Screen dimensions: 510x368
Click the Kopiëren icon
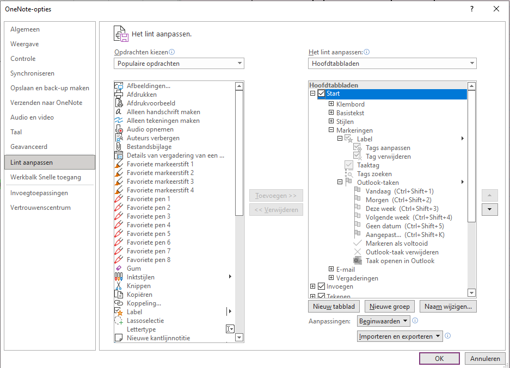coord(119,295)
